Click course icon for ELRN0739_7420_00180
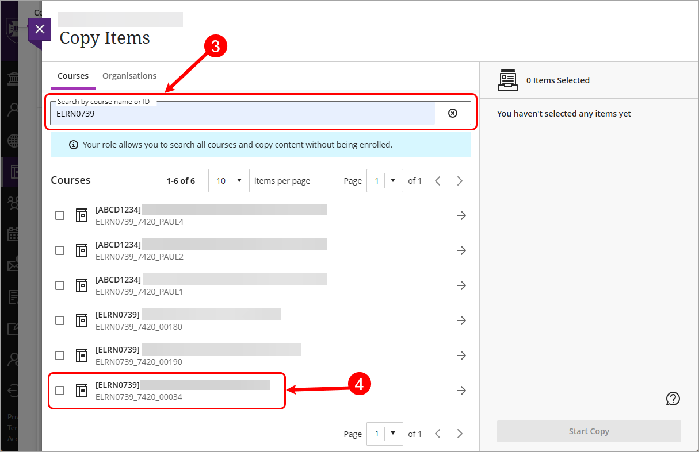Screen dimensions: 699x452 tap(82, 320)
